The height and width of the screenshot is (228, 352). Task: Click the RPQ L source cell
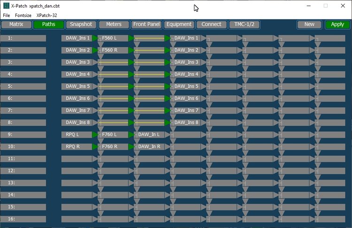tap(77, 135)
